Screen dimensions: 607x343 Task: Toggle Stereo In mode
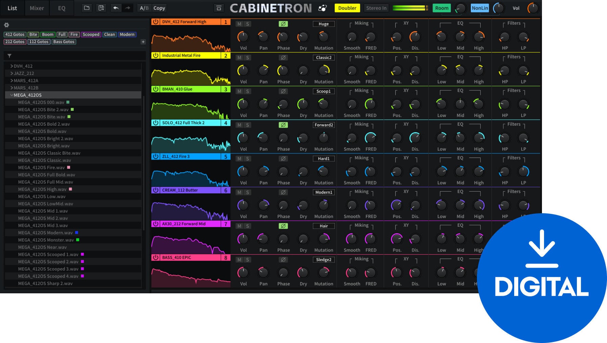376,8
